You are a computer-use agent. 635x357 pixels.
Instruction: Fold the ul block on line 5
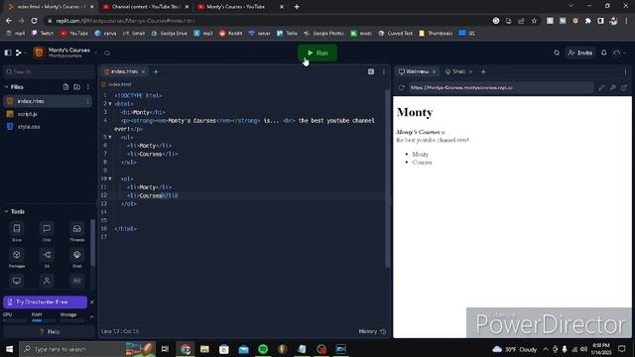pyautogui.click(x=110, y=137)
